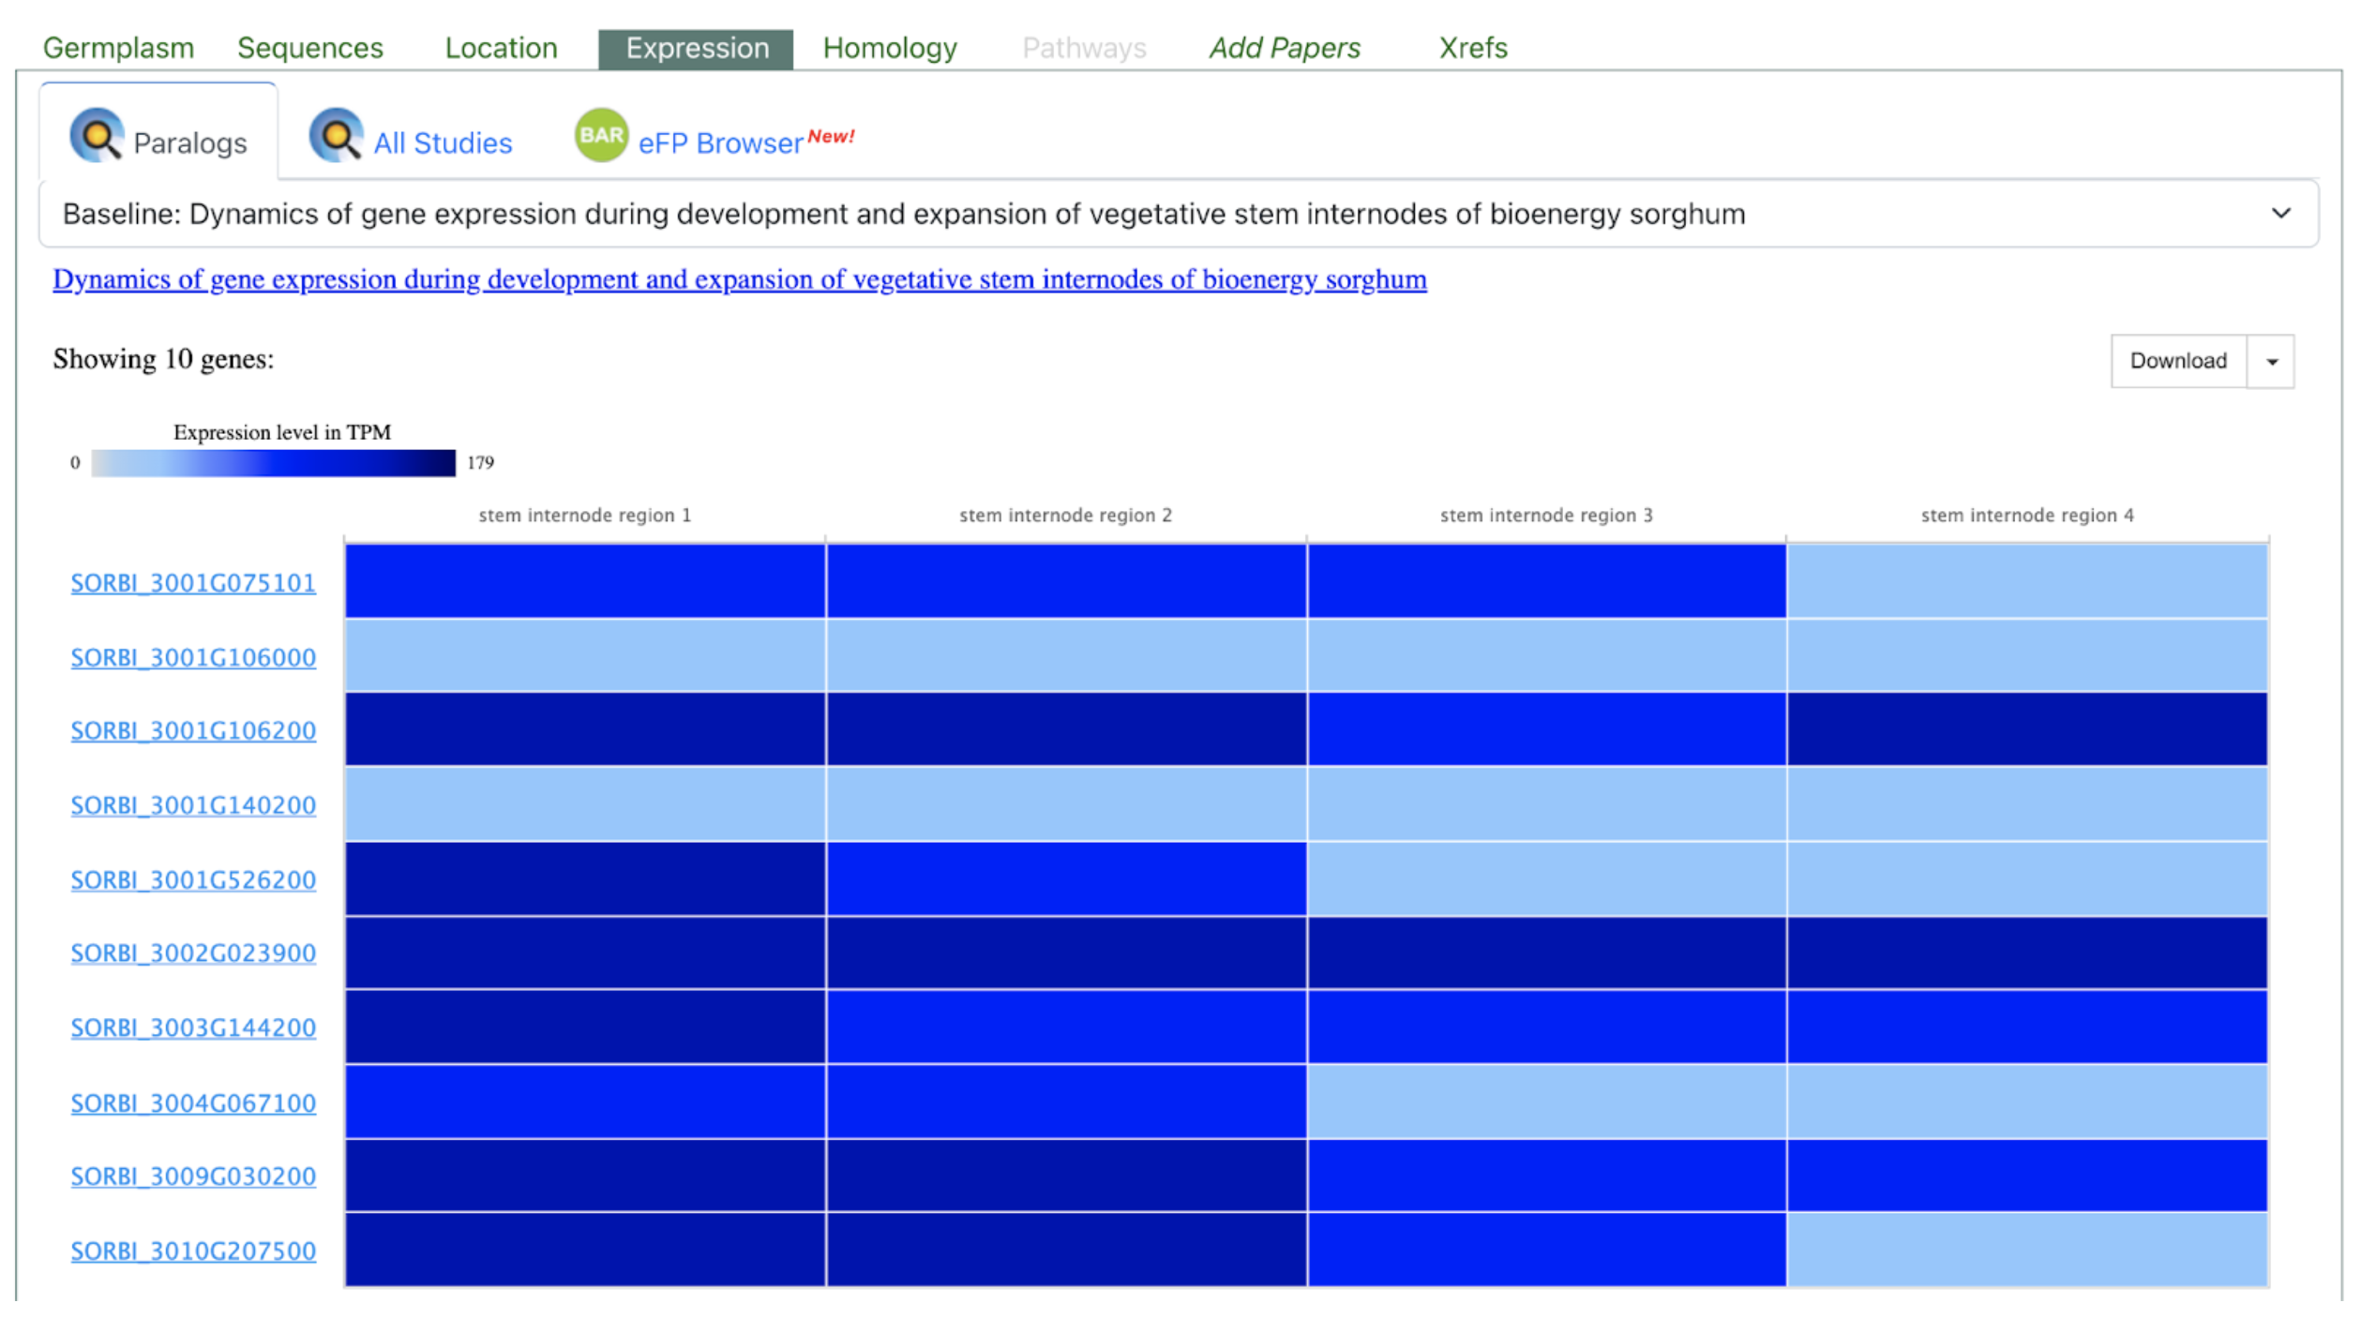The image size is (2361, 1318).
Task: Switch to the Homology tab
Action: 889,48
